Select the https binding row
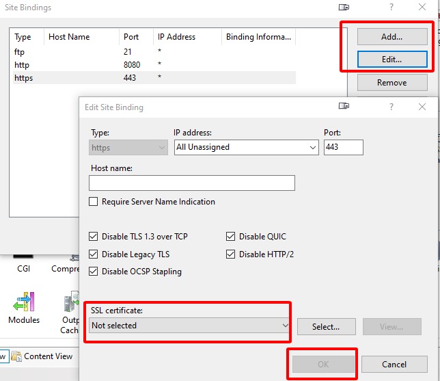The height and width of the screenshot is (381, 440). coord(153,78)
